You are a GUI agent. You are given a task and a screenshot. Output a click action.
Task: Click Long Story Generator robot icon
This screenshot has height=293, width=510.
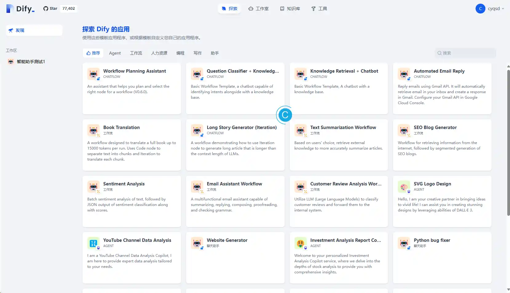(x=197, y=130)
